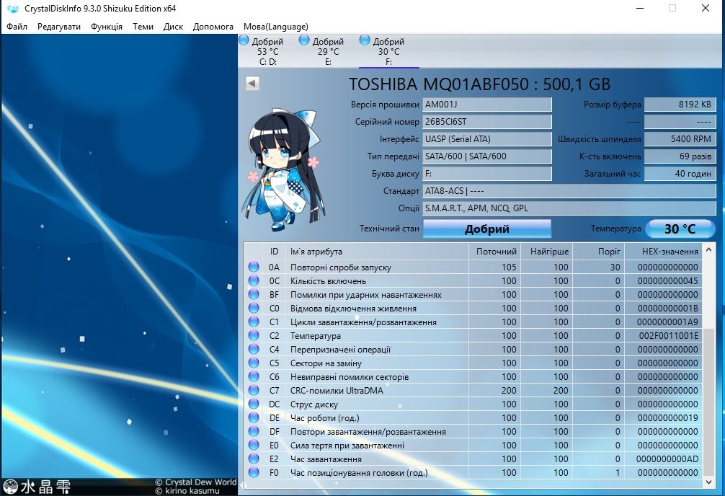Screen dimensions: 725x496
Task: Click status orb of attribute 0C row
Action: (x=254, y=280)
